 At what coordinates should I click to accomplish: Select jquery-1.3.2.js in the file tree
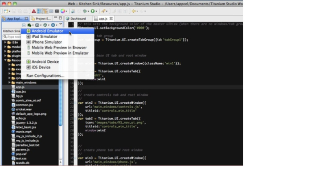pyautogui.click(x=26, y=123)
